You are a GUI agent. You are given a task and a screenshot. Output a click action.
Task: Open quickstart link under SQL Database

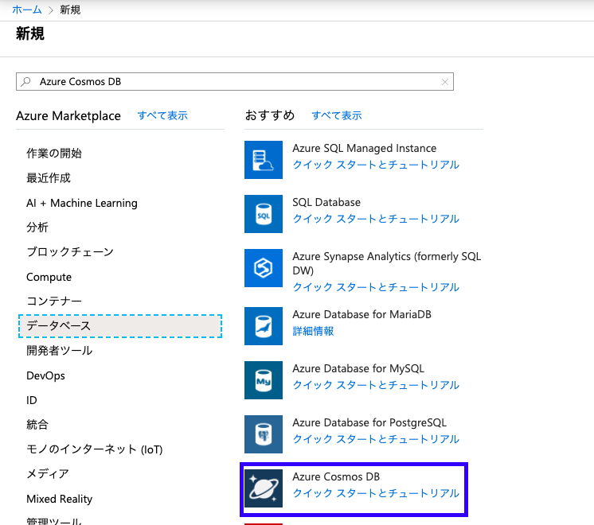(376, 220)
